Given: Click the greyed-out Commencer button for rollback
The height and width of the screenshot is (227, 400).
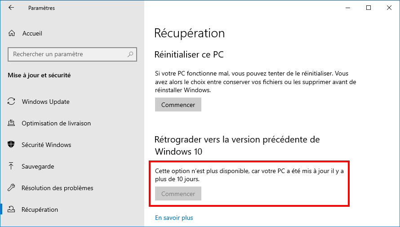Looking at the screenshot, I should (178, 194).
